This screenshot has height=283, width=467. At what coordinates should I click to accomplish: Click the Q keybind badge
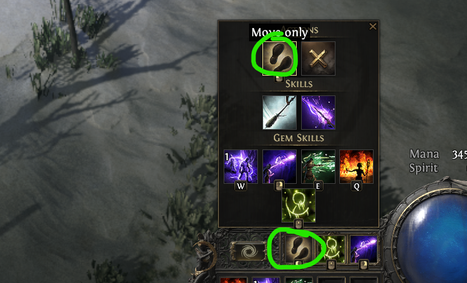pyautogui.click(x=356, y=186)
